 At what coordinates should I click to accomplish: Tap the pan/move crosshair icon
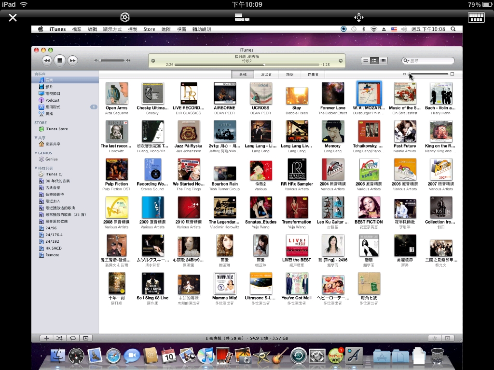(359, 17)
